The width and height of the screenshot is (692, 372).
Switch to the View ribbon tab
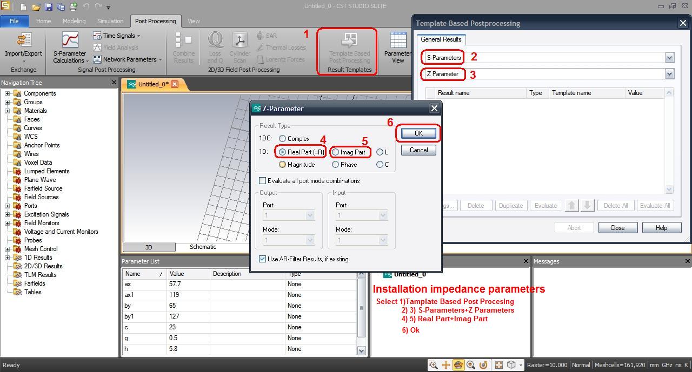[x=194, y=21]
